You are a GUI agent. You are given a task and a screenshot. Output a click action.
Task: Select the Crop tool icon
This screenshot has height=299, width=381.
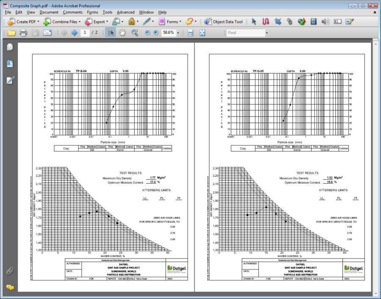tap(278, 22)
